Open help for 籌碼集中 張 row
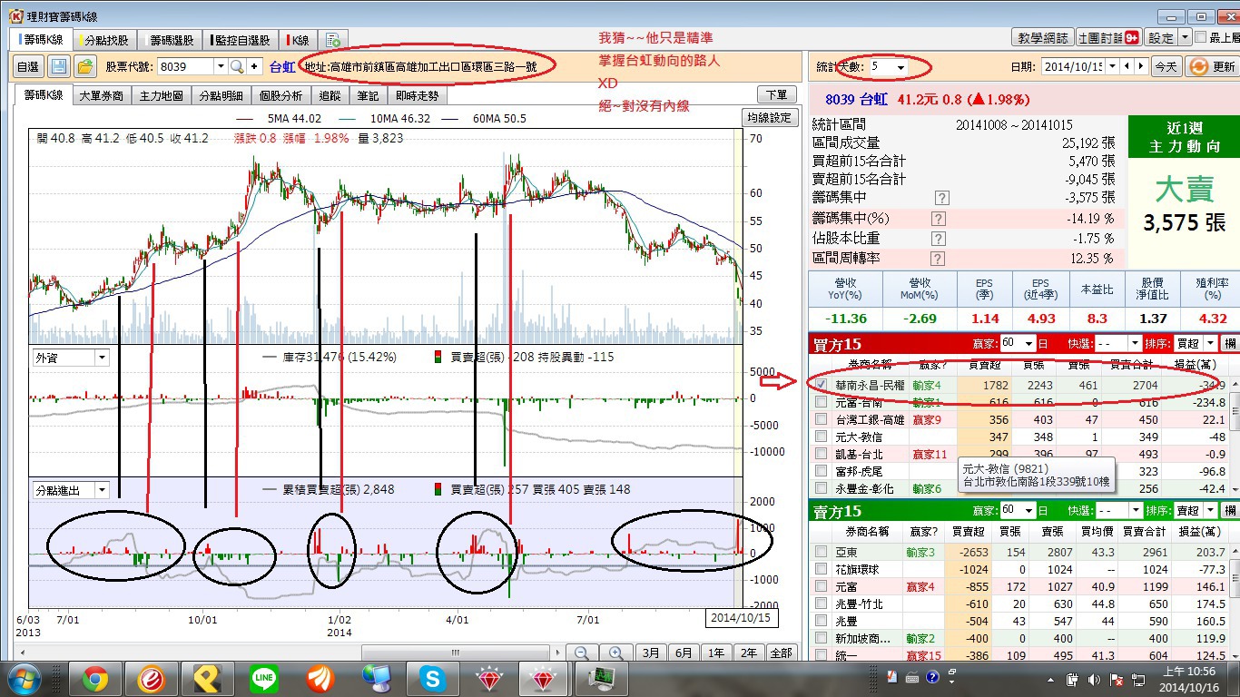Viewport: 1240px width, 697px height. [941, 198]
